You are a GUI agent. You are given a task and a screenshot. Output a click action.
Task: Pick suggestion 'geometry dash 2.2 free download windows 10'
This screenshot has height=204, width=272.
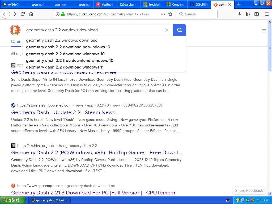point(105,61)
